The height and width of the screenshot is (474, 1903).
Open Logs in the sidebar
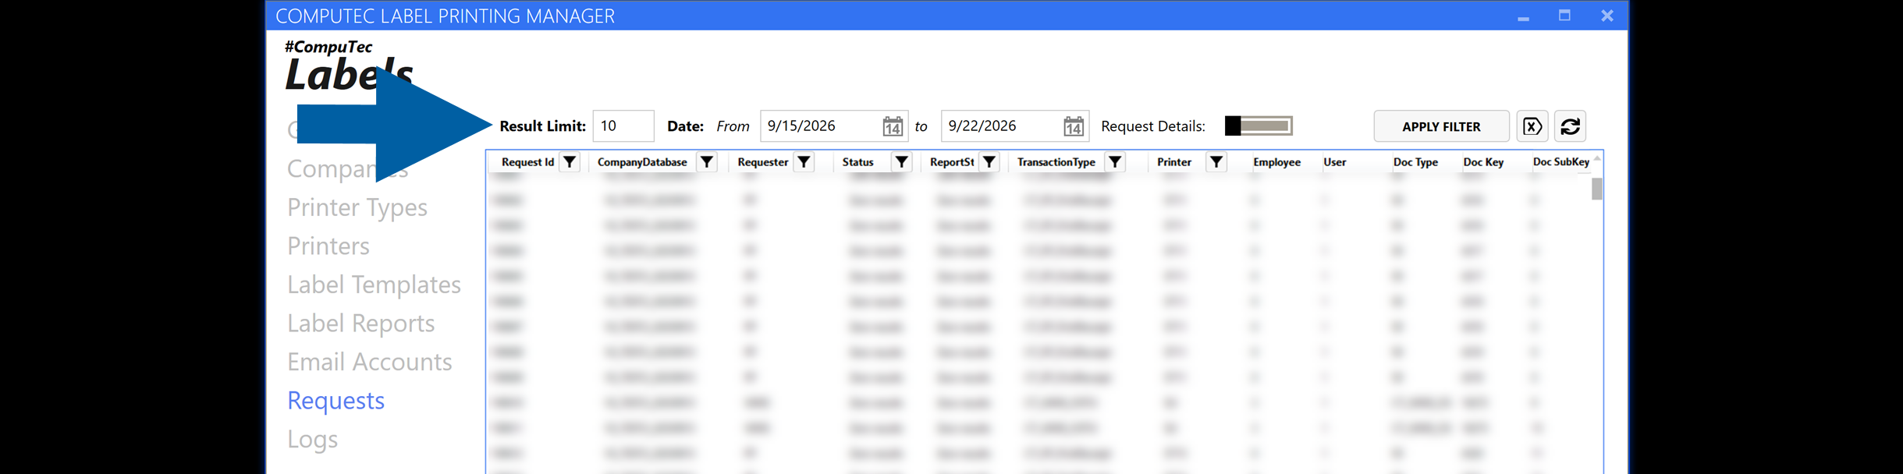(313, 440)
